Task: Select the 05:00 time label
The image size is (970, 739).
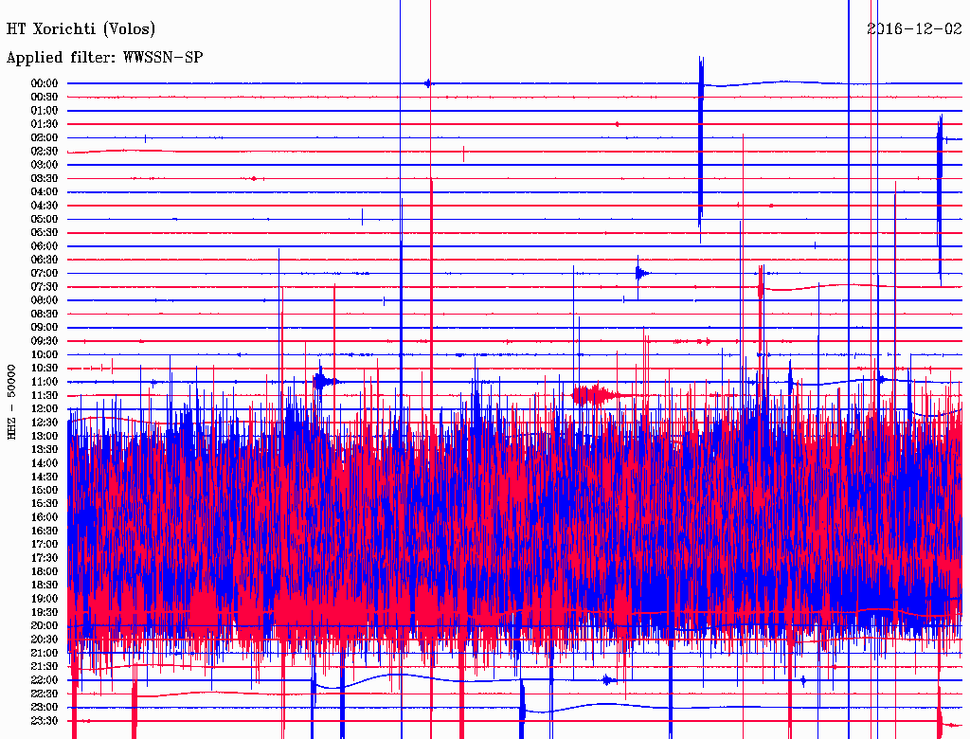Action: 45,219
